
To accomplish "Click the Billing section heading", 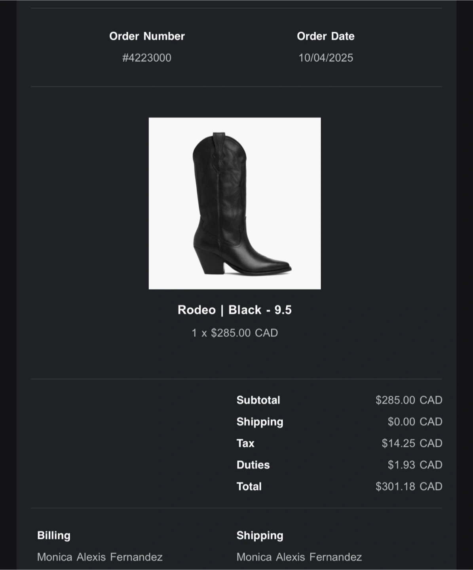I will tap(54, 536).
